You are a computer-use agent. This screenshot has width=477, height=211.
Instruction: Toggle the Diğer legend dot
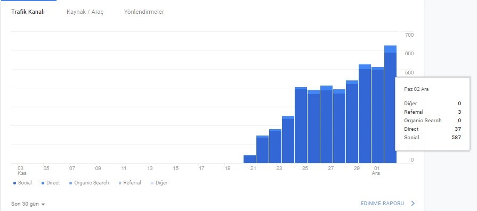click(x=152, y=183)
